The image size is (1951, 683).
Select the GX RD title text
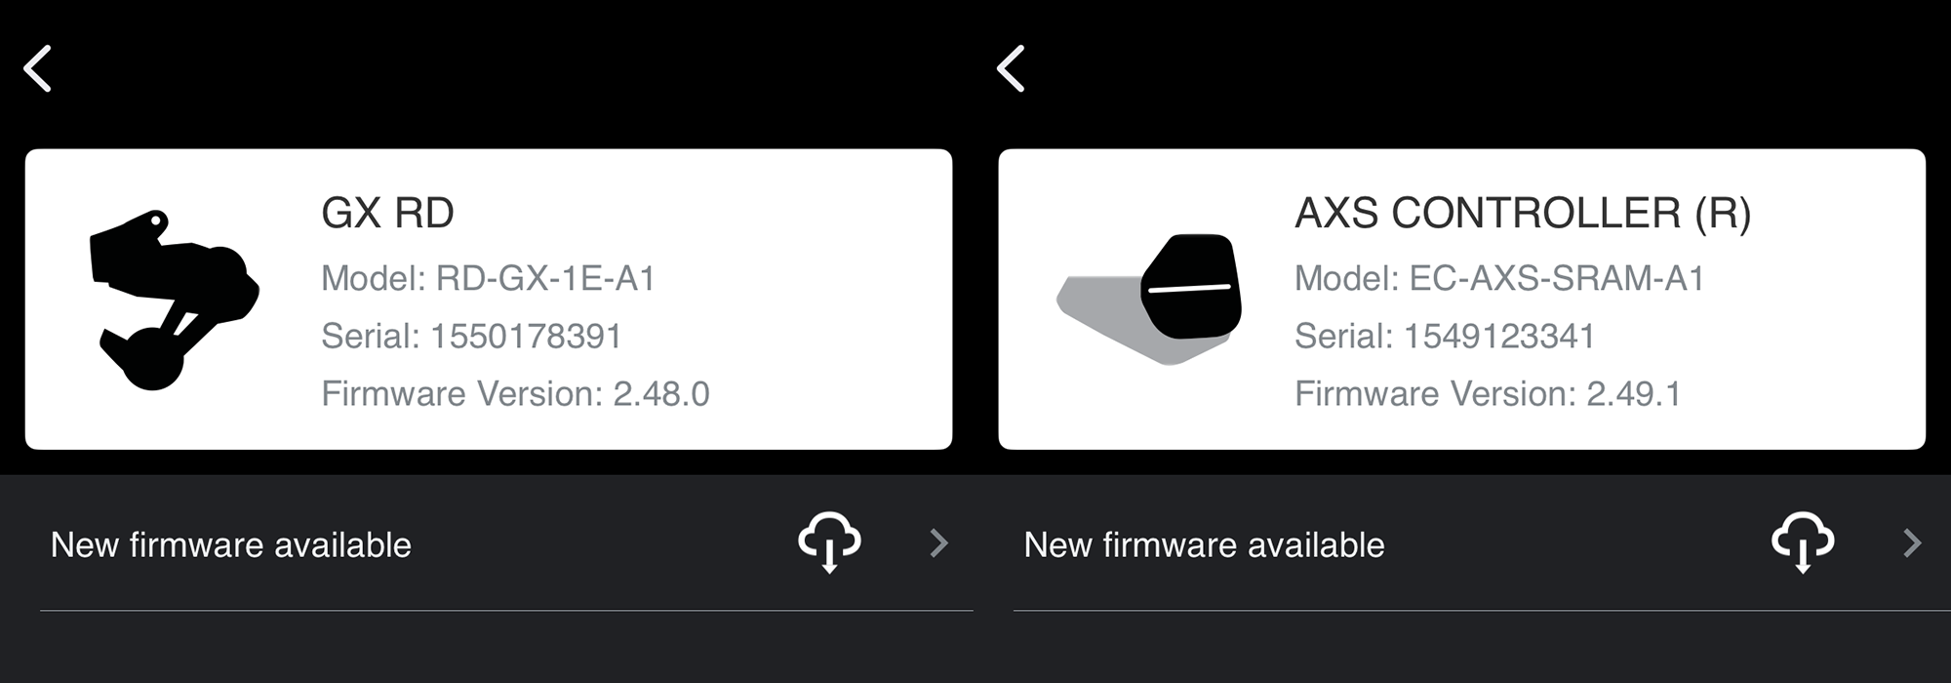(x=387, y=213)
